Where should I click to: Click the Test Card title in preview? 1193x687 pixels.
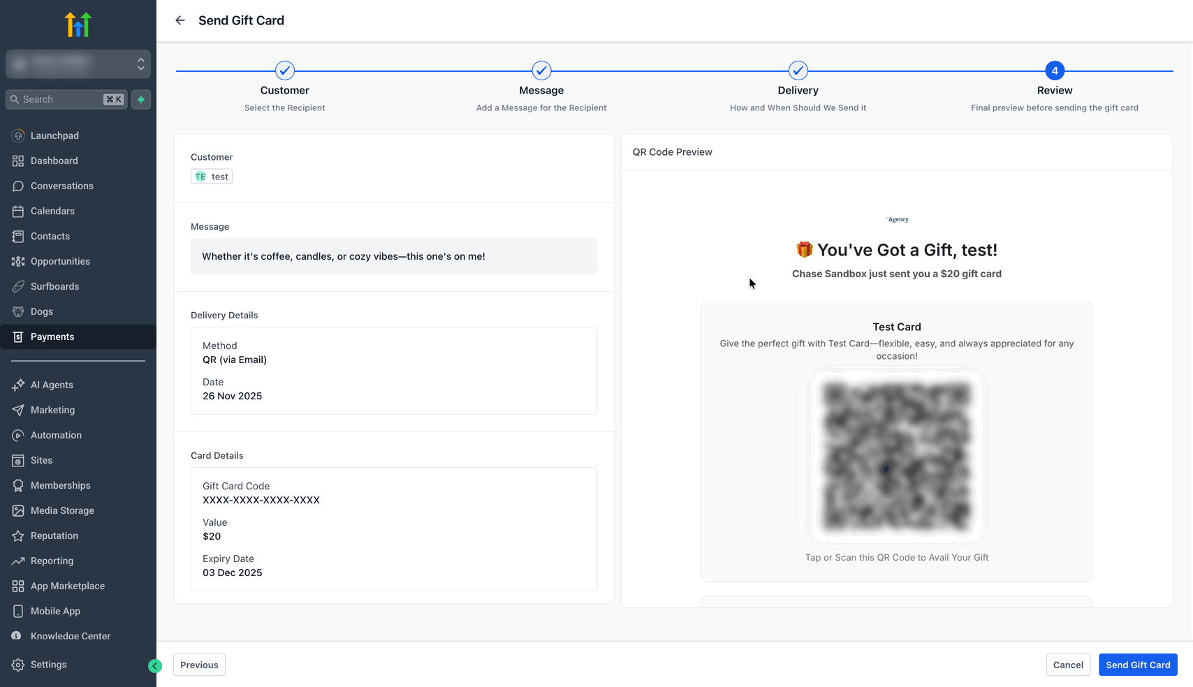point(897,327)
